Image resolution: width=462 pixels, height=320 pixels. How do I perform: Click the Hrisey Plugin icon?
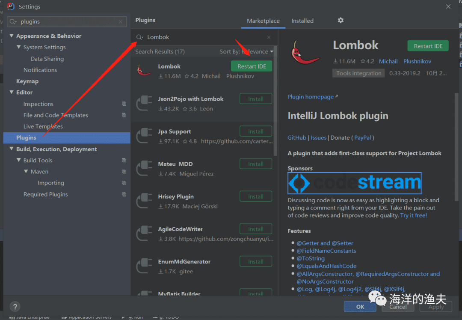(x=144, y=200)
